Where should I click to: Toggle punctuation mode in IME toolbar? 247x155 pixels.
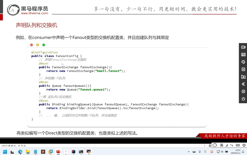(x=232, y=145)
